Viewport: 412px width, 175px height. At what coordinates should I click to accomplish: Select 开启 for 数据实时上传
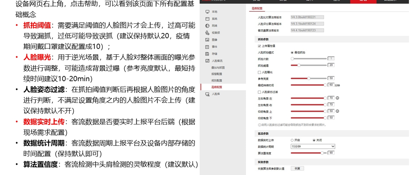pos(292,140)
